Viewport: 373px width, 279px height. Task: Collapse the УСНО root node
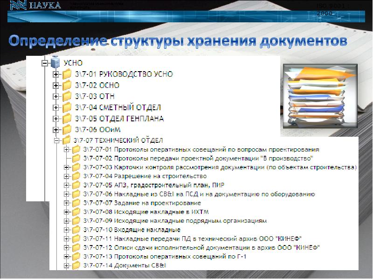(x=44, y=63)
